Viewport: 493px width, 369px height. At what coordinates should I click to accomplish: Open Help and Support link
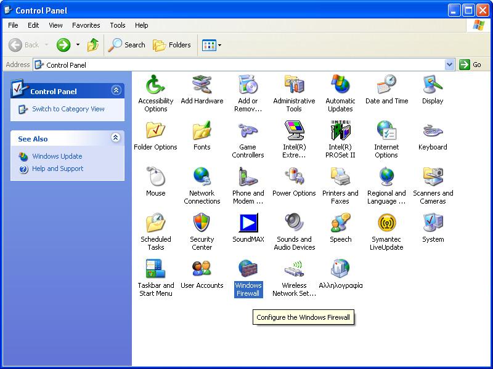57,169
